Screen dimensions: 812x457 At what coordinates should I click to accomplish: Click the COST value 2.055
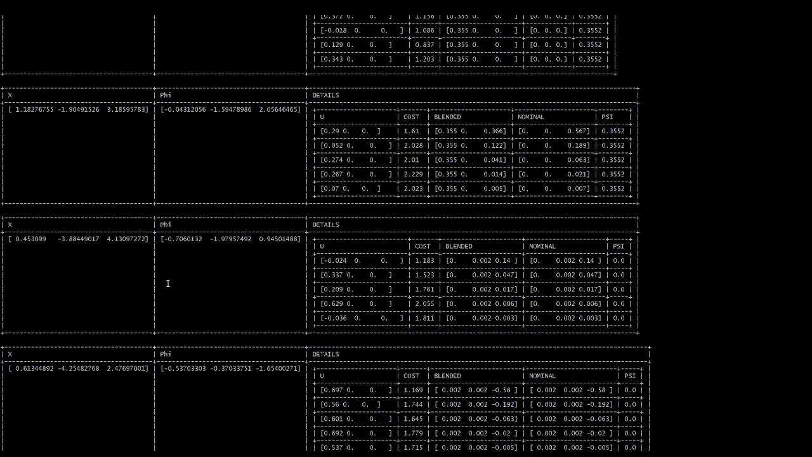pos(424,303)
